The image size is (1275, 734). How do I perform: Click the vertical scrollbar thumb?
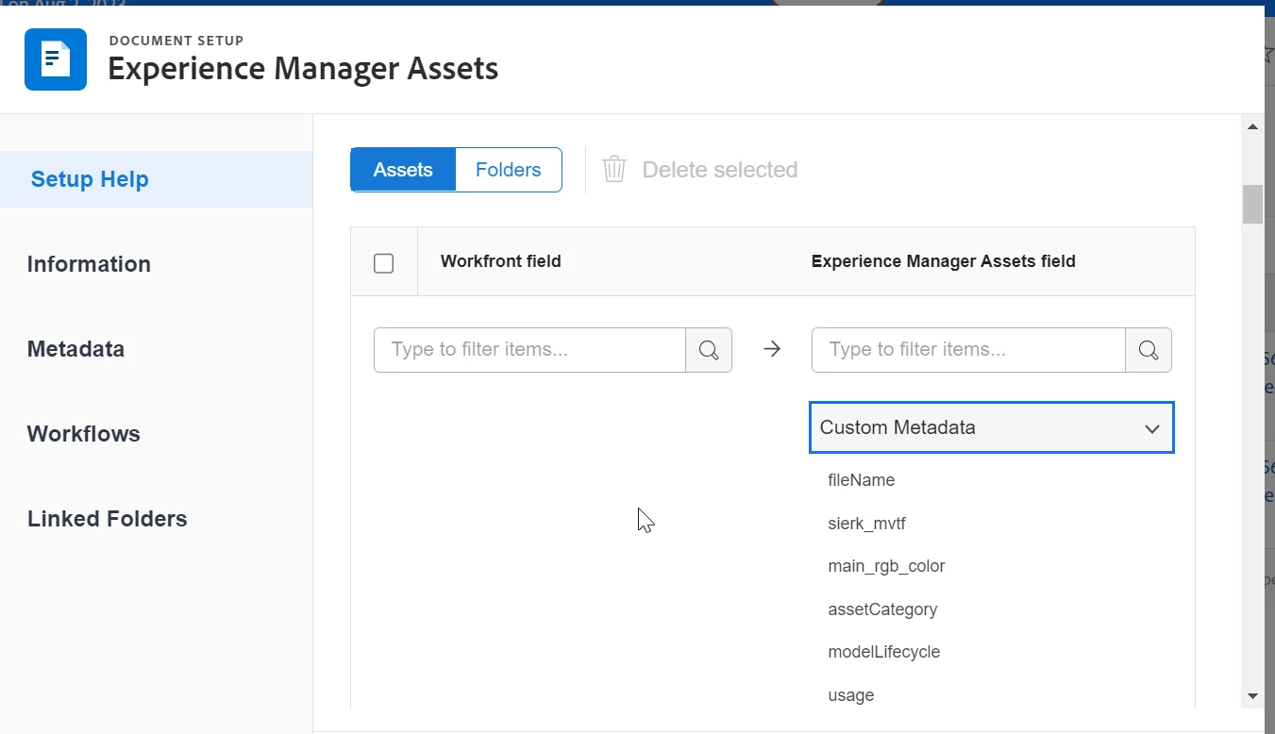1252,204
